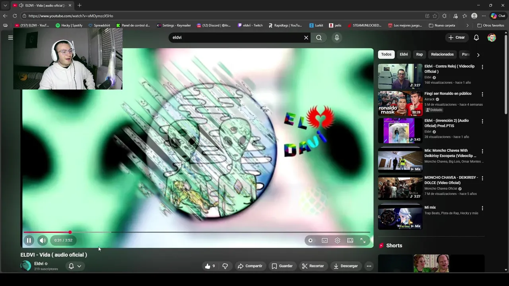Clear the search text with X

306,37
